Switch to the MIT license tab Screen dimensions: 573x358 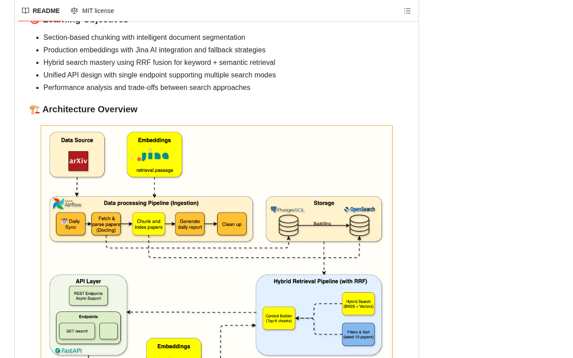pos(92,11)
